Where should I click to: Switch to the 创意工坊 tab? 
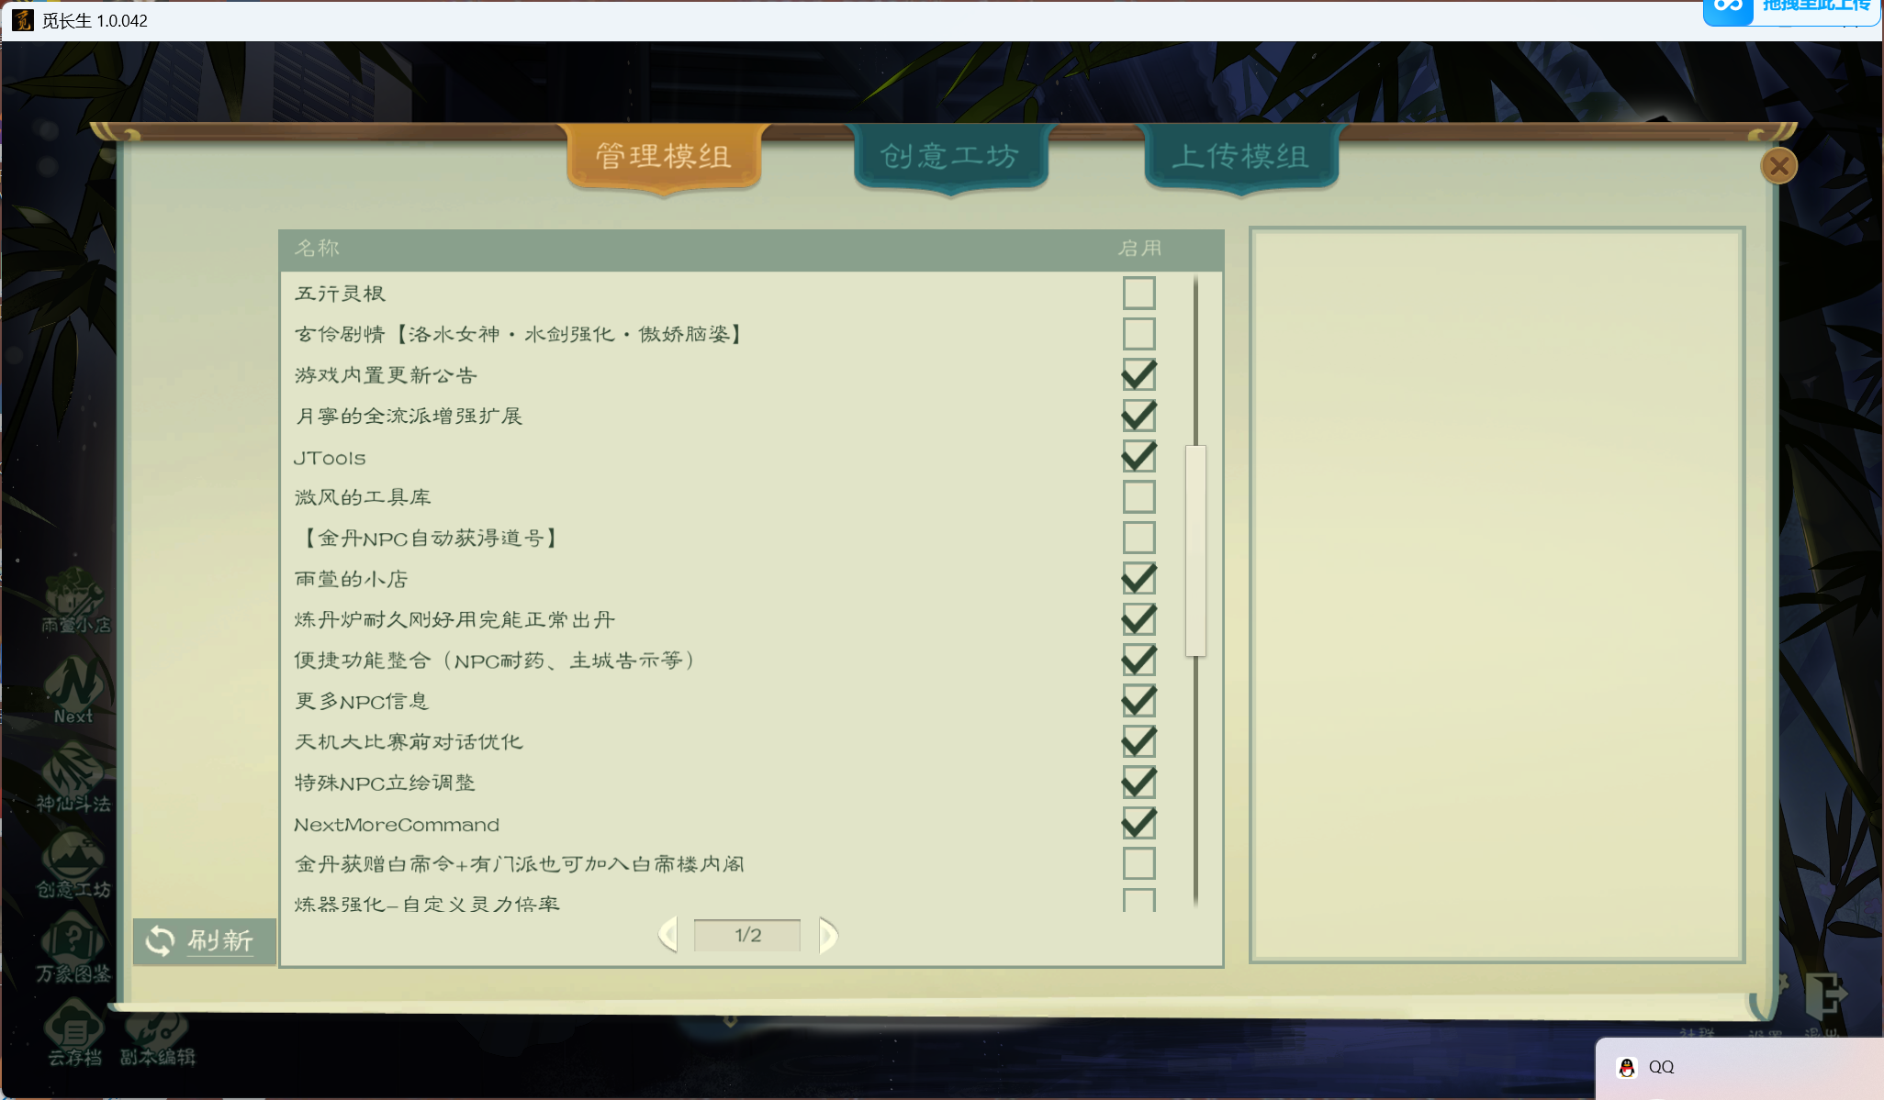coord(950,158)
